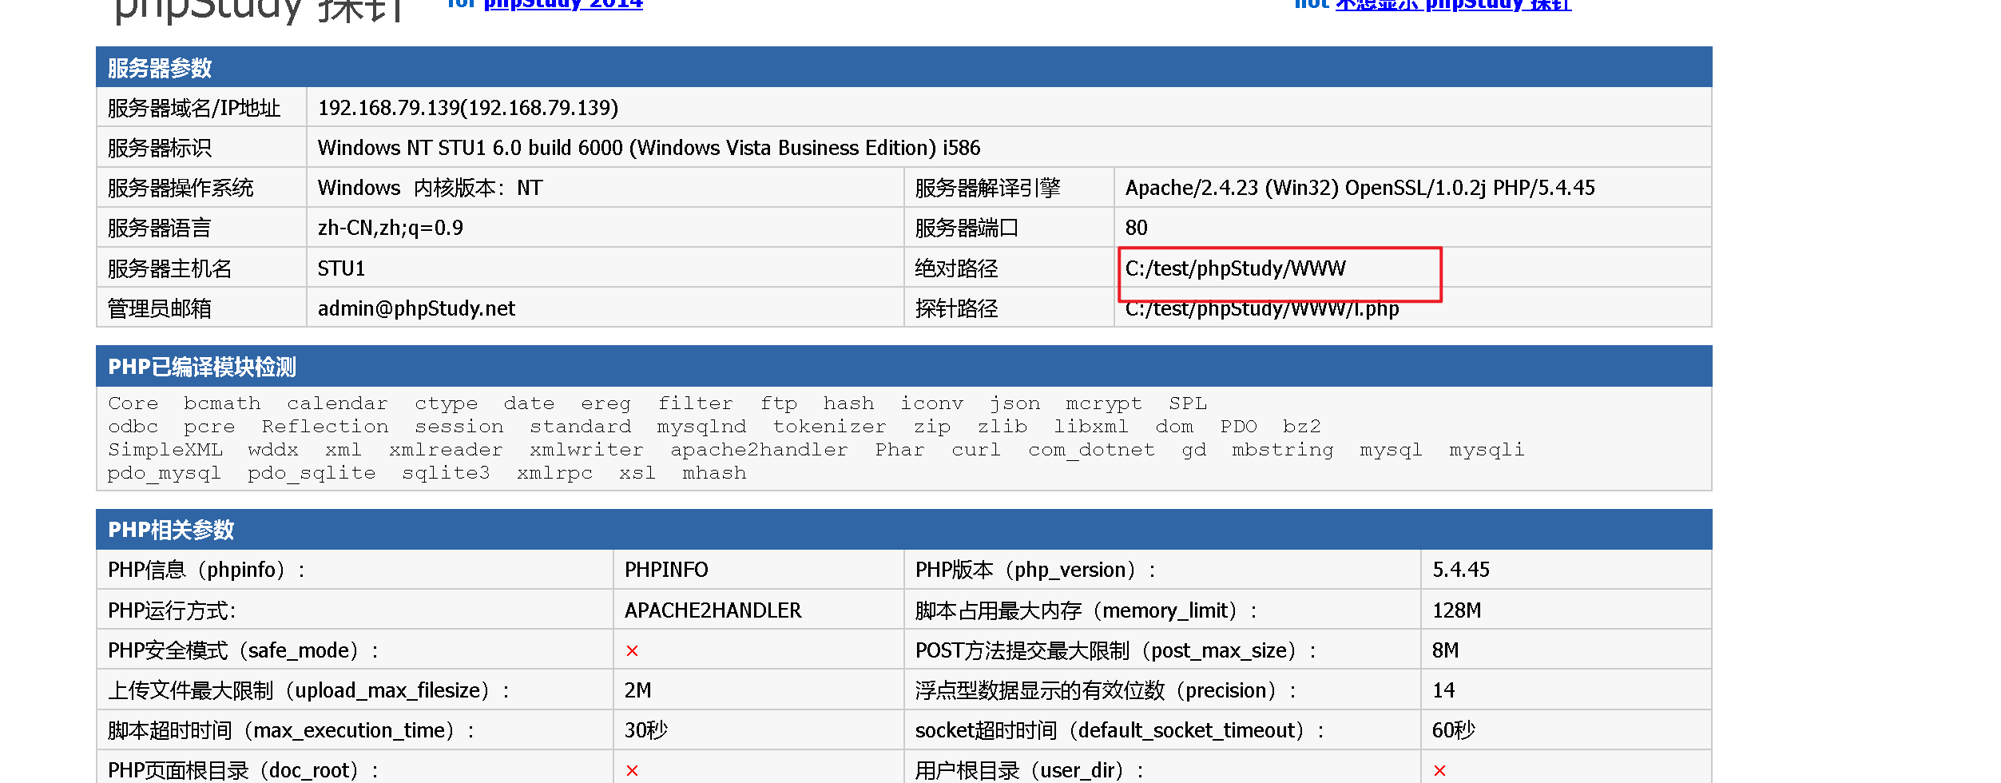Click the libxml module name
Viewport: 2001px width, 783px height.
click(x=1091, y=427)
